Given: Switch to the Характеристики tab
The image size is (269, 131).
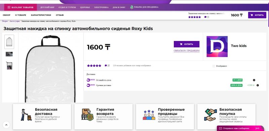Looking at the screenshot, I should coord(41,15).
